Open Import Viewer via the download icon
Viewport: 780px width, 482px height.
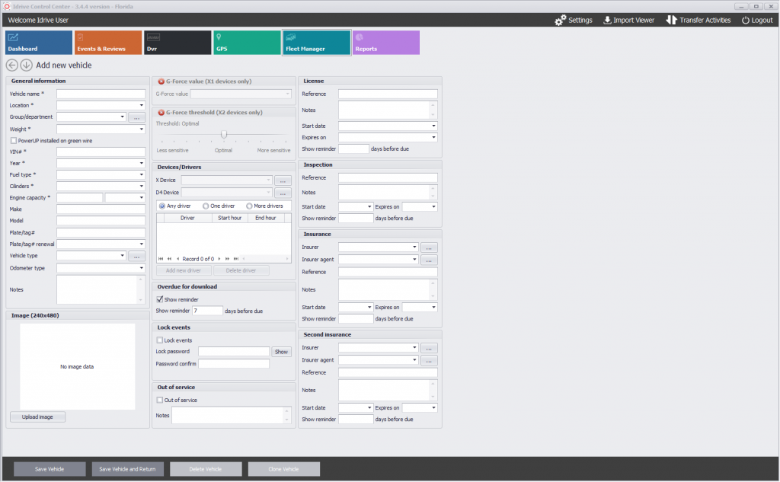coord(607,20)
